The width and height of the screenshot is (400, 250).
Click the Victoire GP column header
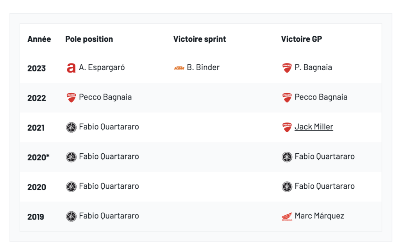tap(301, 39)
